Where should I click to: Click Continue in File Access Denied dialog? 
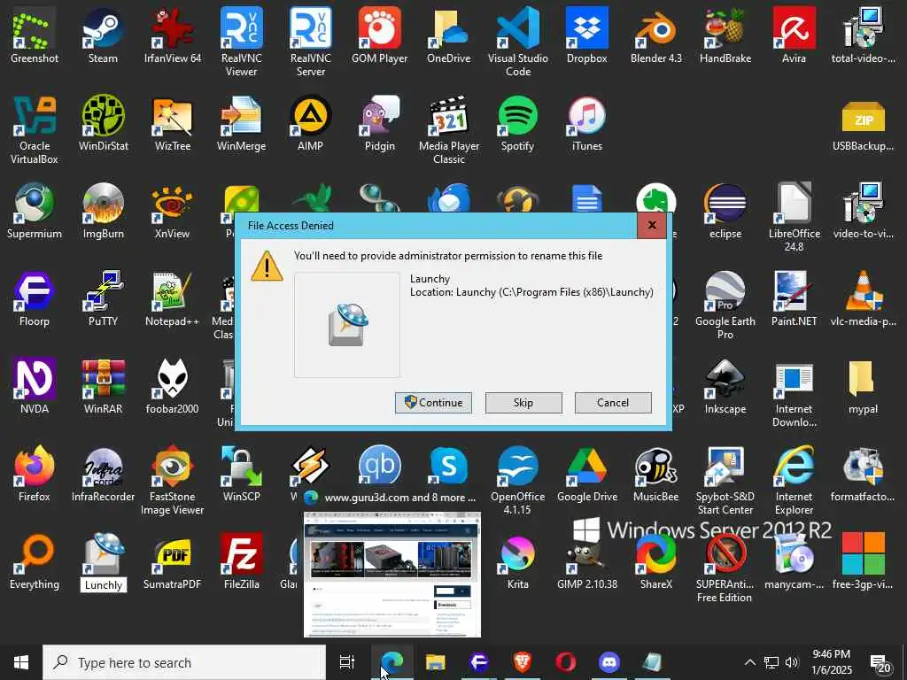[433, 403]
